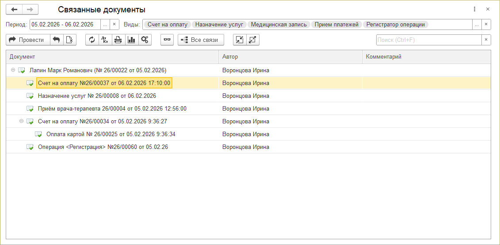This screenshot has width=500, height=245.
Task: Click the mark for deletion icon
Action: [x=69, y=40]
